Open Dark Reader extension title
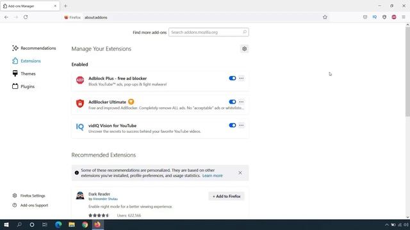Screen dimensions: 410x230 99,194
